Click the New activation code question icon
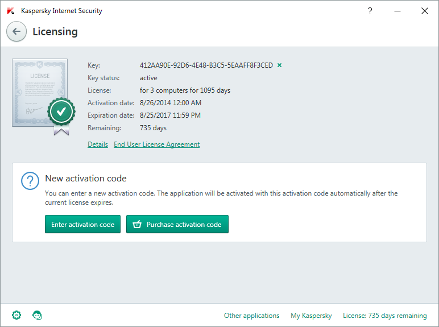The width and height of the screenshot is (439, 327). (30, 181)
